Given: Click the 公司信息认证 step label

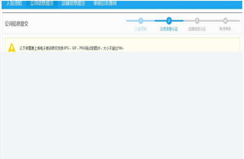Looking at the screenshot, I should click(x=169, y=29).
